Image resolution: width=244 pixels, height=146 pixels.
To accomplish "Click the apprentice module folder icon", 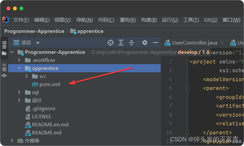I will pos(28,68).
